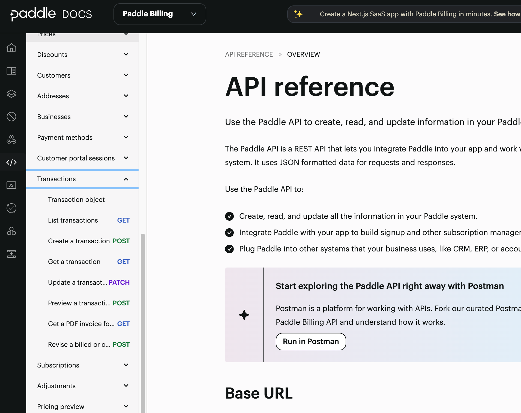The height and width of the screenshot is (413, 521).
Task: Select the API reference code brackets icon
Action: coord(11,162)
